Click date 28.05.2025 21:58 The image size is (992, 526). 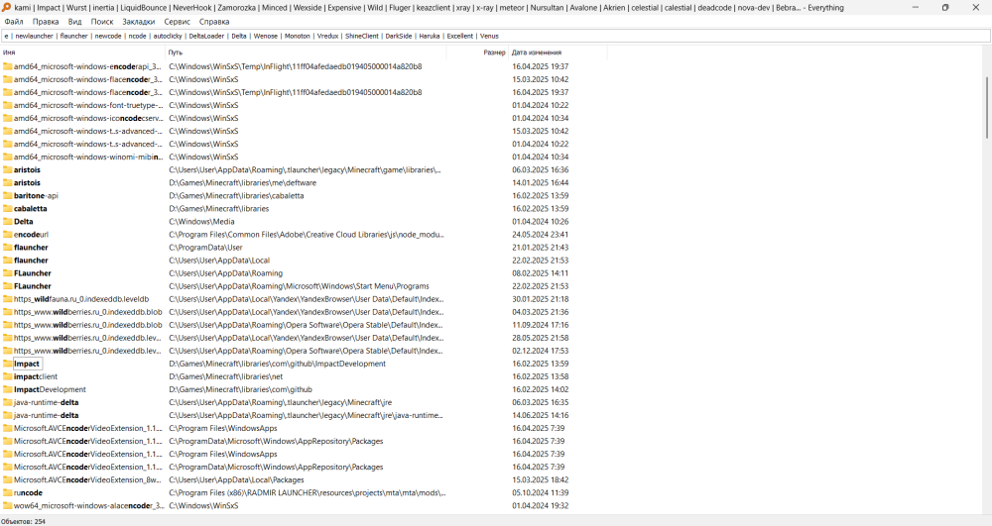click(541, 338)
